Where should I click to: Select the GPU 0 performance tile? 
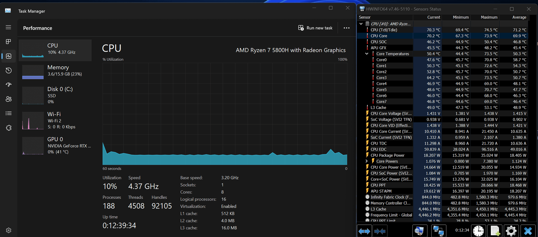(x=55, y=145)
